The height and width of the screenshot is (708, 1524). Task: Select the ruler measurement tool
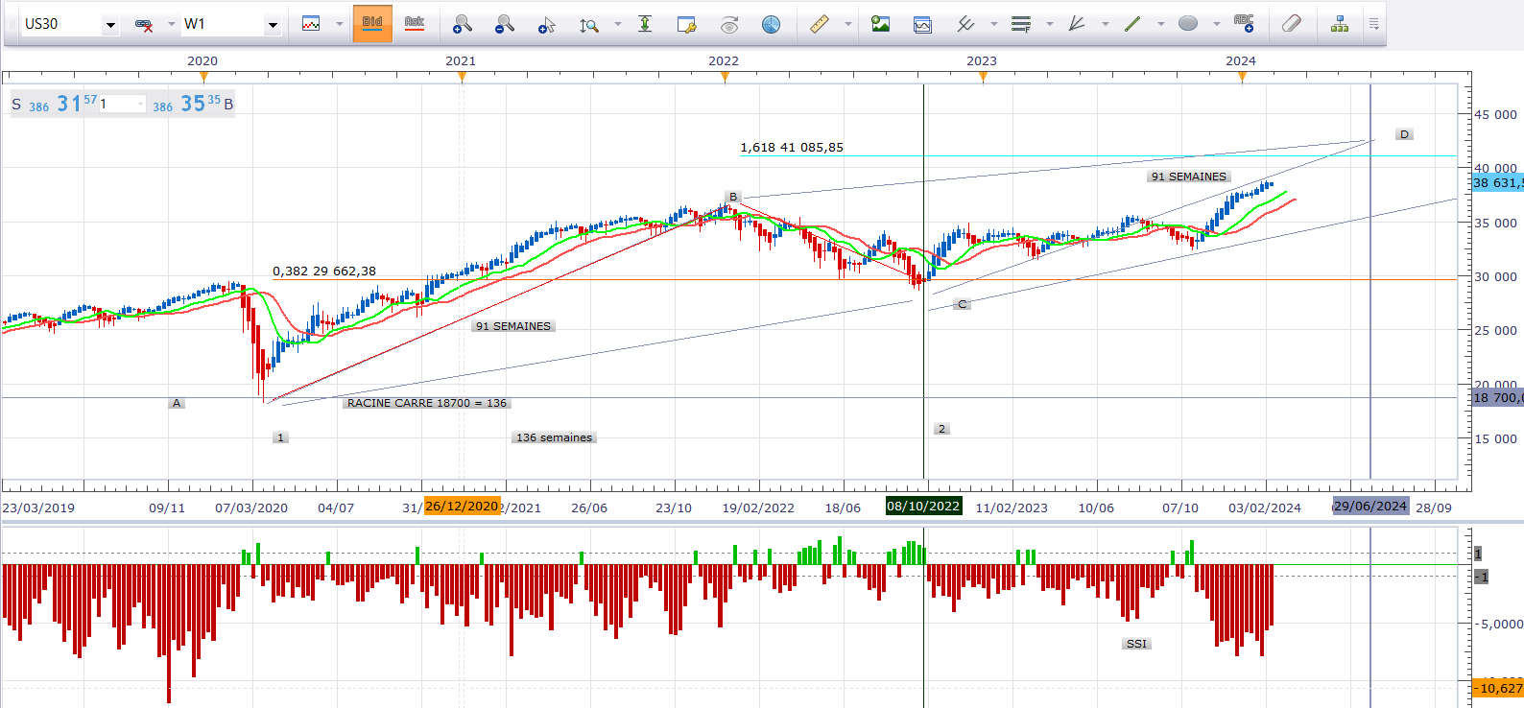click(x=820, y=24)
